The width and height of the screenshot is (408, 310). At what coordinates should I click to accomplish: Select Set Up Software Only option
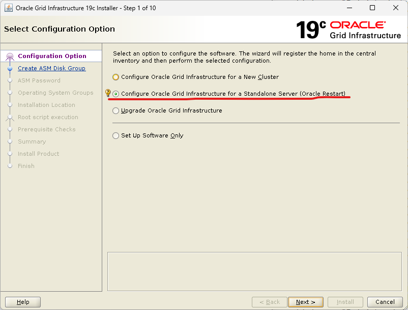[x=116, y=136]
